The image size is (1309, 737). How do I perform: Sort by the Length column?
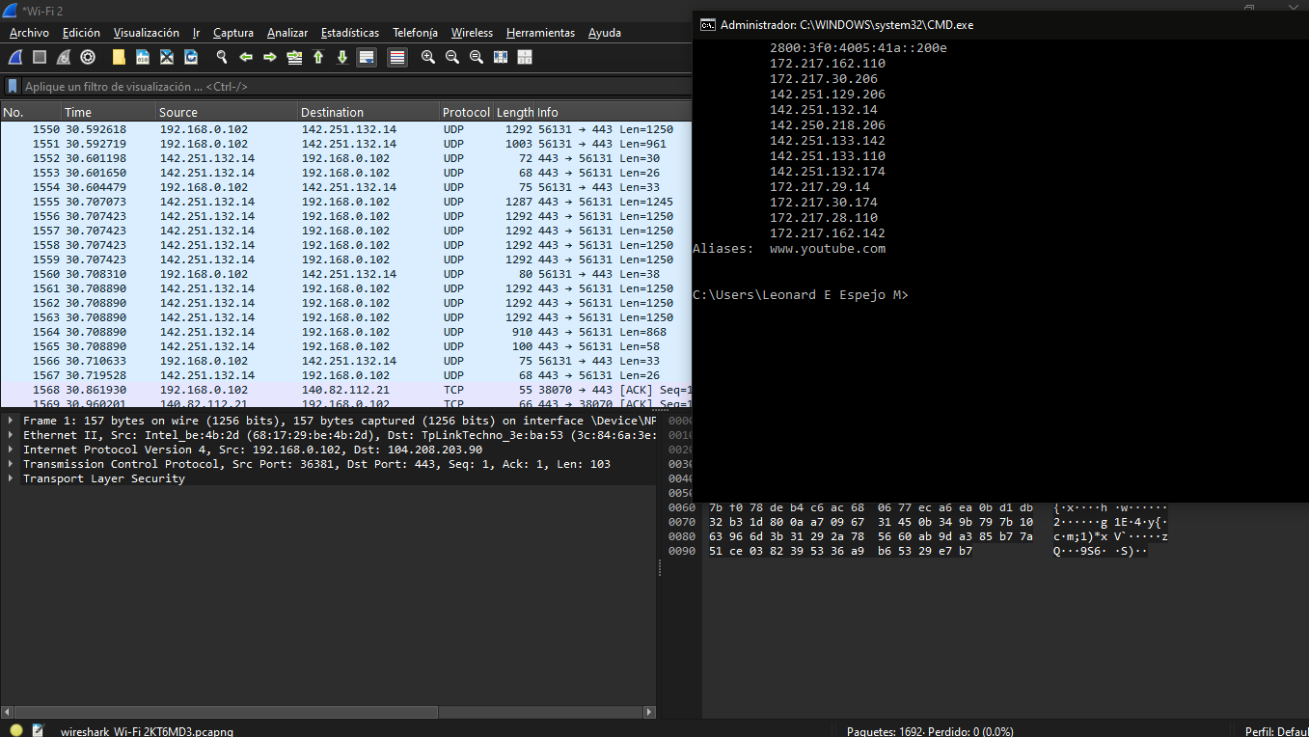click(x=514, y=112)
